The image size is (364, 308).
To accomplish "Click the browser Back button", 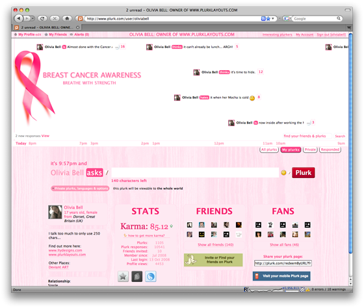I will coord(19,18).
